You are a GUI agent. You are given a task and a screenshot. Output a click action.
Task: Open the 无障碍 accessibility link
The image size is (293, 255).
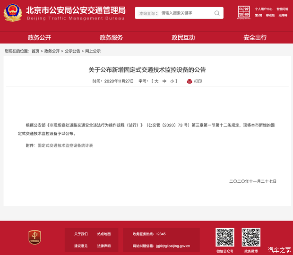point(283,15)
